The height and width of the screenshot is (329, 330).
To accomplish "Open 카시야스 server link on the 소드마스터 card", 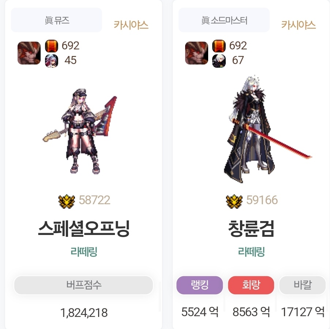I will [x=299, y=25].
